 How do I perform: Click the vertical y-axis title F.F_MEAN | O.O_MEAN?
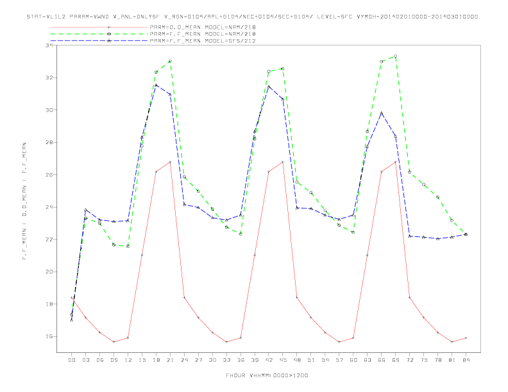[24, 201]
